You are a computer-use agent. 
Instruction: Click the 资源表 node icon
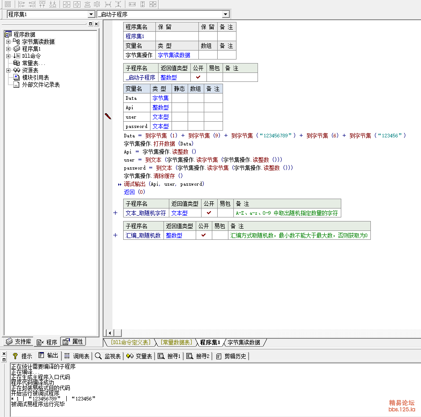[17, 70]
